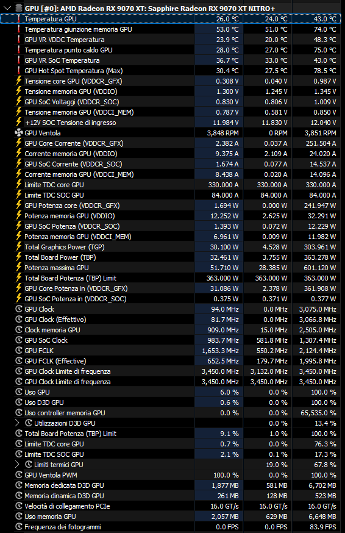Click the fan icon of GPU Ventola

(19, 133)
